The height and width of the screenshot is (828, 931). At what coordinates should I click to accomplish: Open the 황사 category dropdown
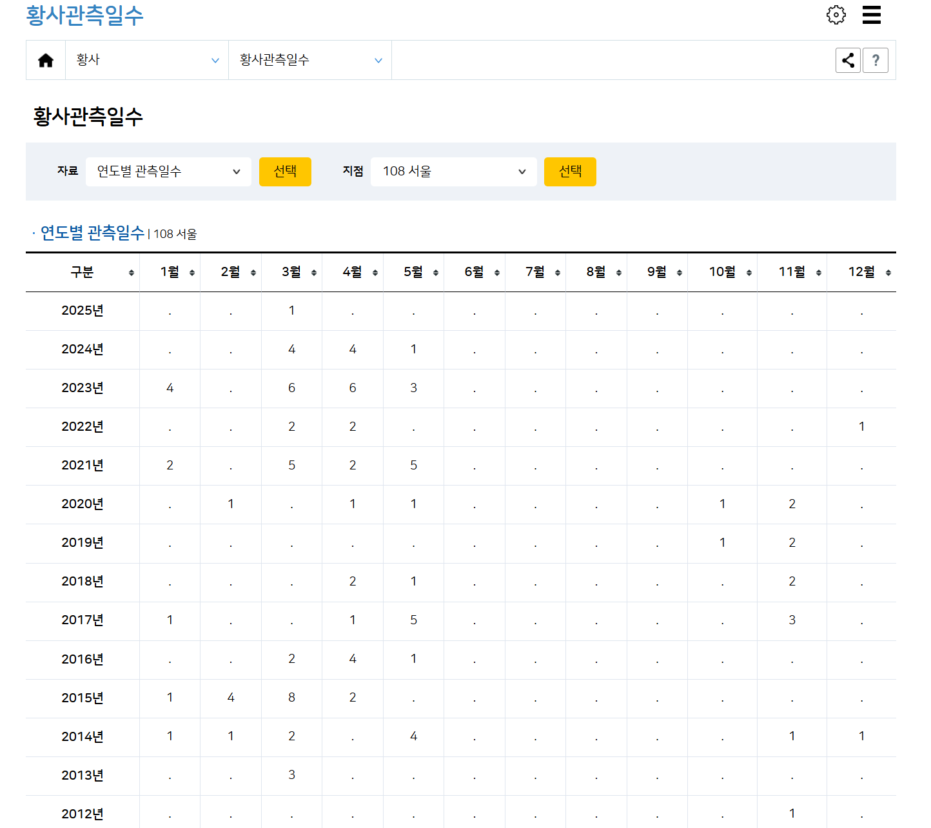(146, 59)
